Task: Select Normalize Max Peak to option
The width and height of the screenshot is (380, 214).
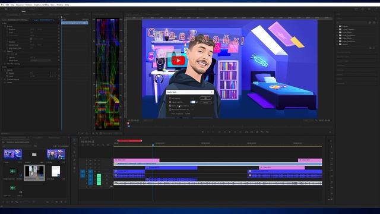Action: pyautogui.click(x=170, y=106)
